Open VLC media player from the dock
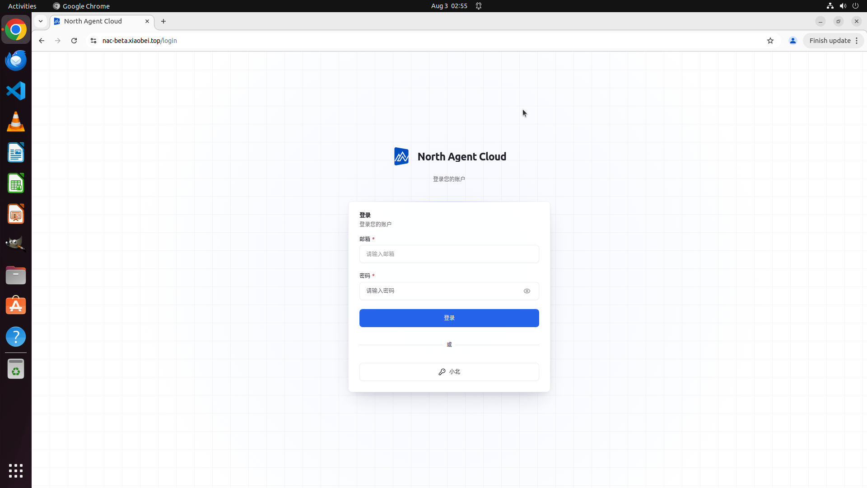Image resolution: width=867 pixels, height=488 pixels. pyautogui.click(x=16, y=122)
